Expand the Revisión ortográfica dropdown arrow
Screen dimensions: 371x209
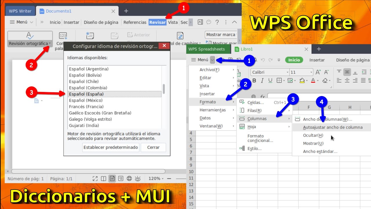coord(50,44)
